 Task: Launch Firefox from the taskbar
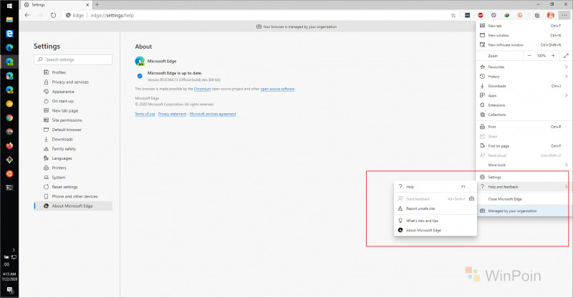coord(9,145)
